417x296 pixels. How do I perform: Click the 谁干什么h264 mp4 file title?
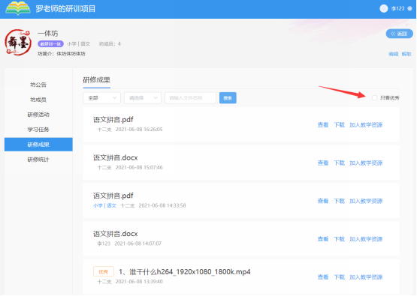(185, 272)
